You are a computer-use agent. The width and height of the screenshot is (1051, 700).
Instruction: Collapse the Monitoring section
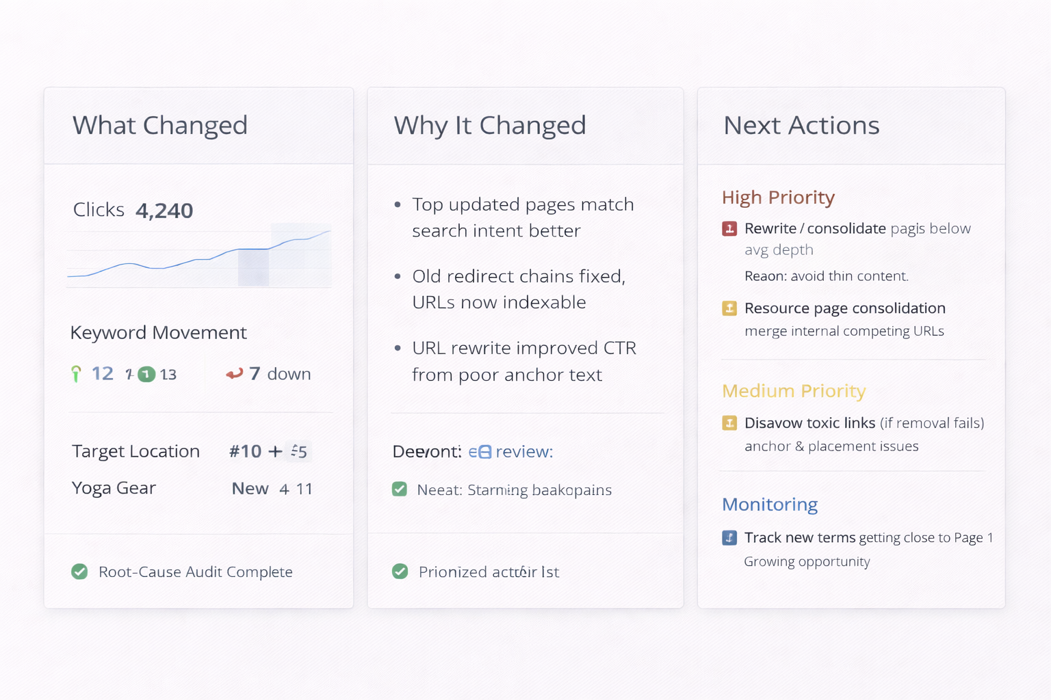point(770,504)
